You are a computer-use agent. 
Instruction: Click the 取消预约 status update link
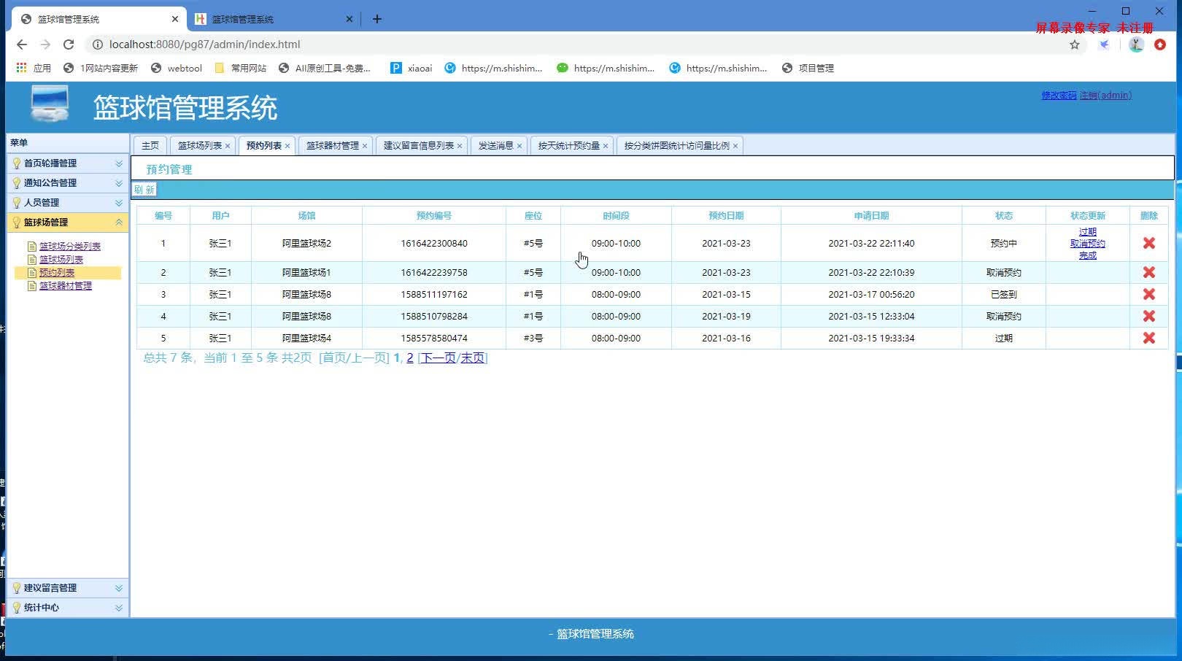(1086, 243)
